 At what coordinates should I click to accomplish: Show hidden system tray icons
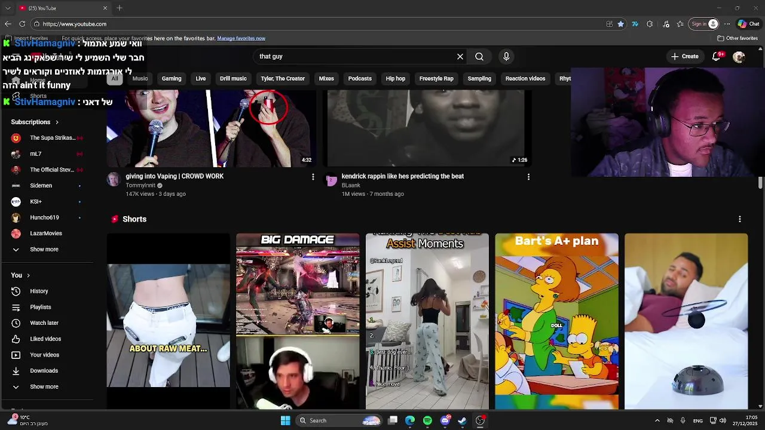[x=657, y=420]
